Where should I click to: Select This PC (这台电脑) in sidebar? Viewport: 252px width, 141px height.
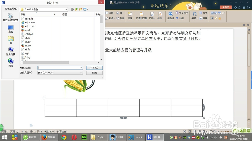[11, 51]
